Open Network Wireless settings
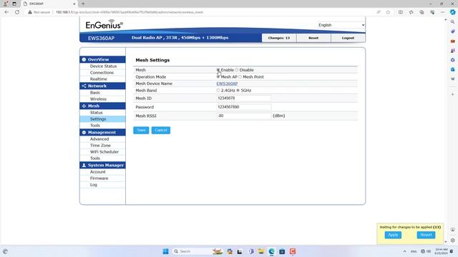 point(98,99)
